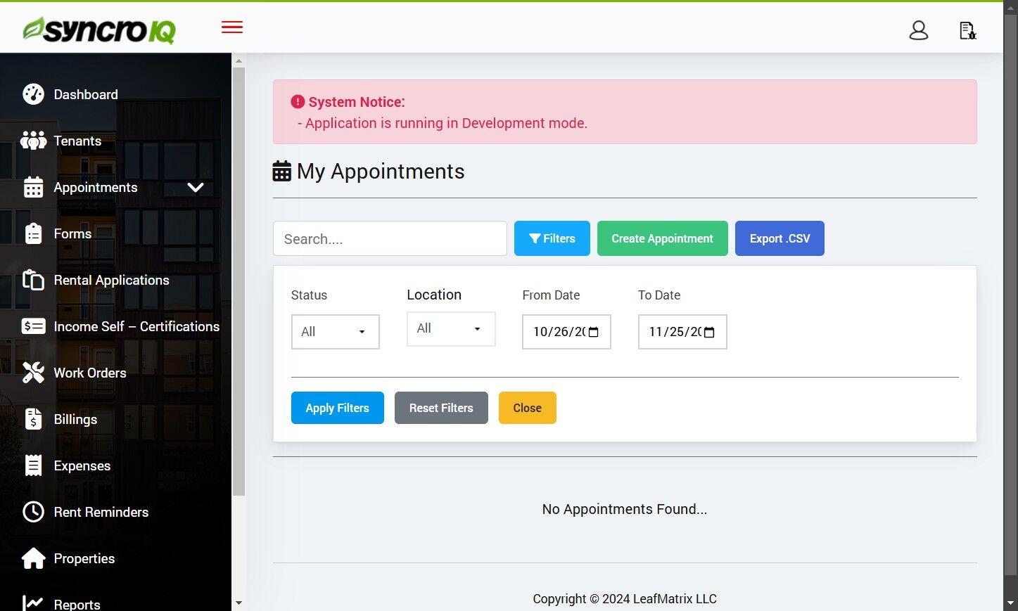Click 'Copyright © 2024 LeafMatrix LLC' footer text
Image resolution: width=1018 pixels, height=611 pixels.
(625, 599)
